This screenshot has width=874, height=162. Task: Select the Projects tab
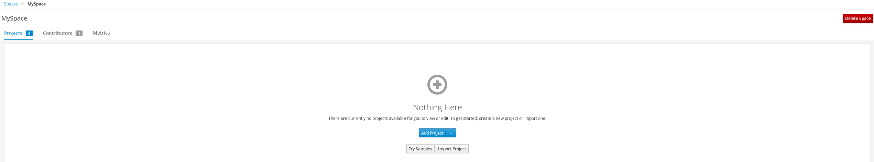click(x=18, y=33)
